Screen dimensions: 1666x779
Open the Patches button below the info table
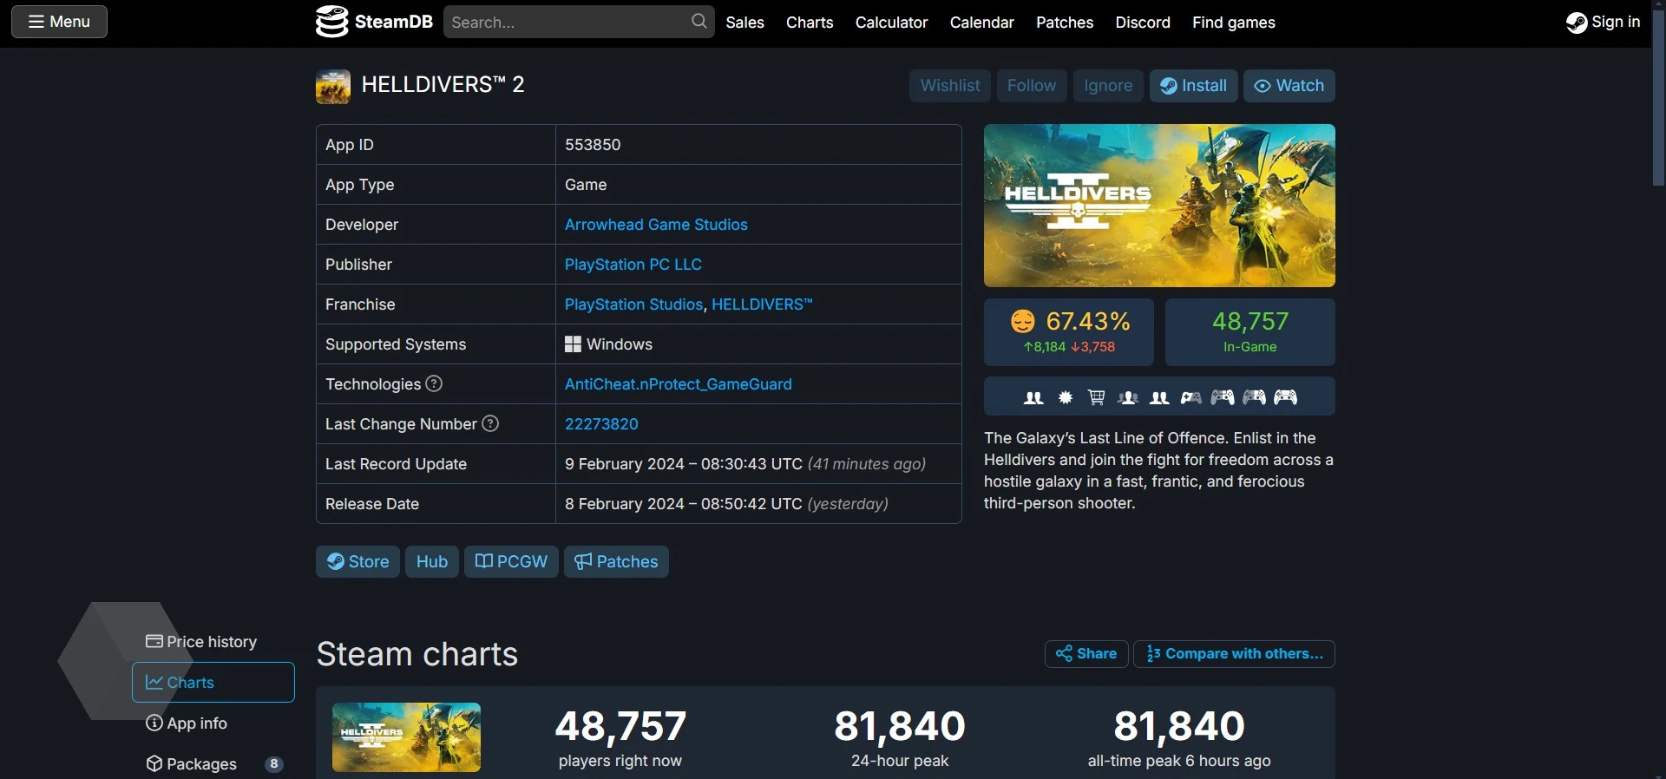[616, 562]
